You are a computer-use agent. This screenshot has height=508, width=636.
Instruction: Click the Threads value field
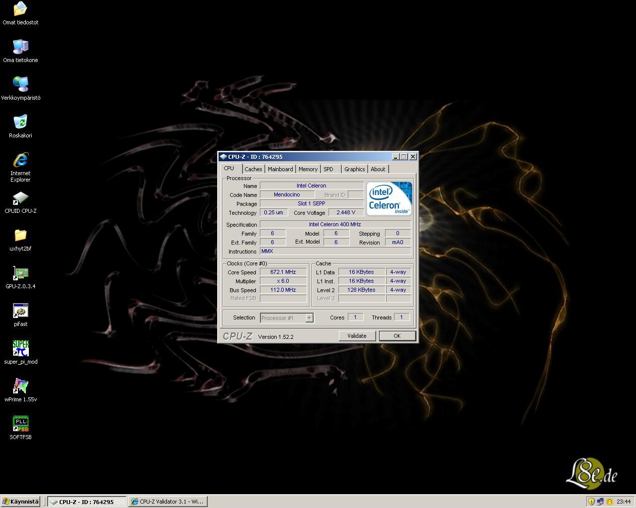(x=401, y=317)
